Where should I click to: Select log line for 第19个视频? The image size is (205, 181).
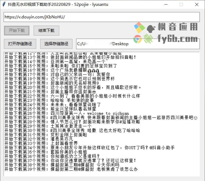click(x=52, y=83)
